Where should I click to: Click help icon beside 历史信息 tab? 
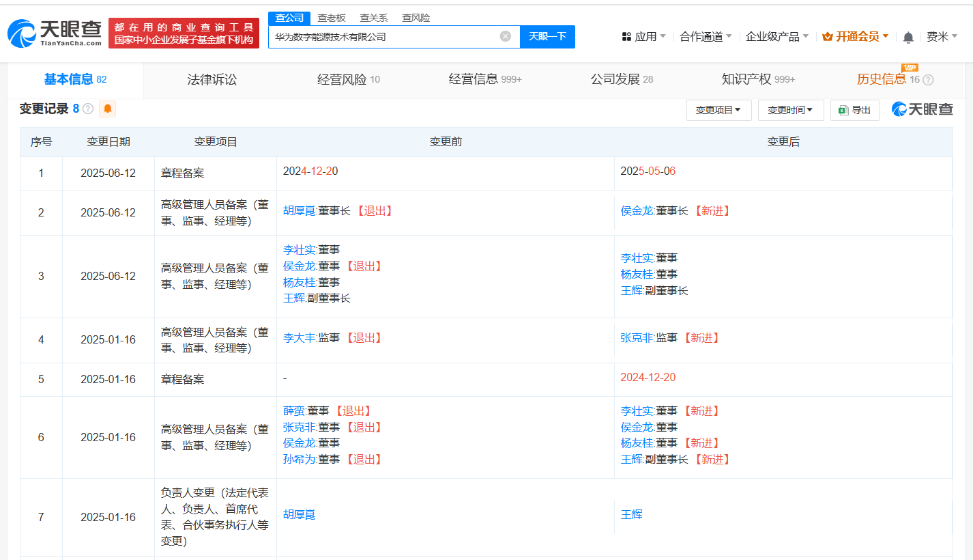pos(928,80)
